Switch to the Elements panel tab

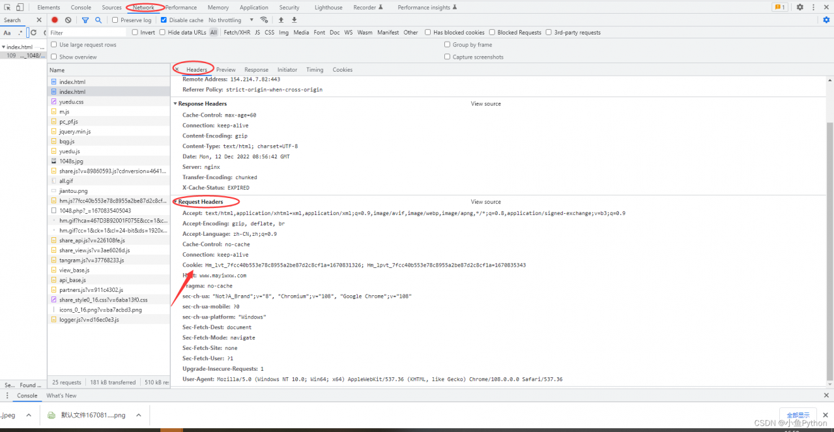click(x=49, y=7)
